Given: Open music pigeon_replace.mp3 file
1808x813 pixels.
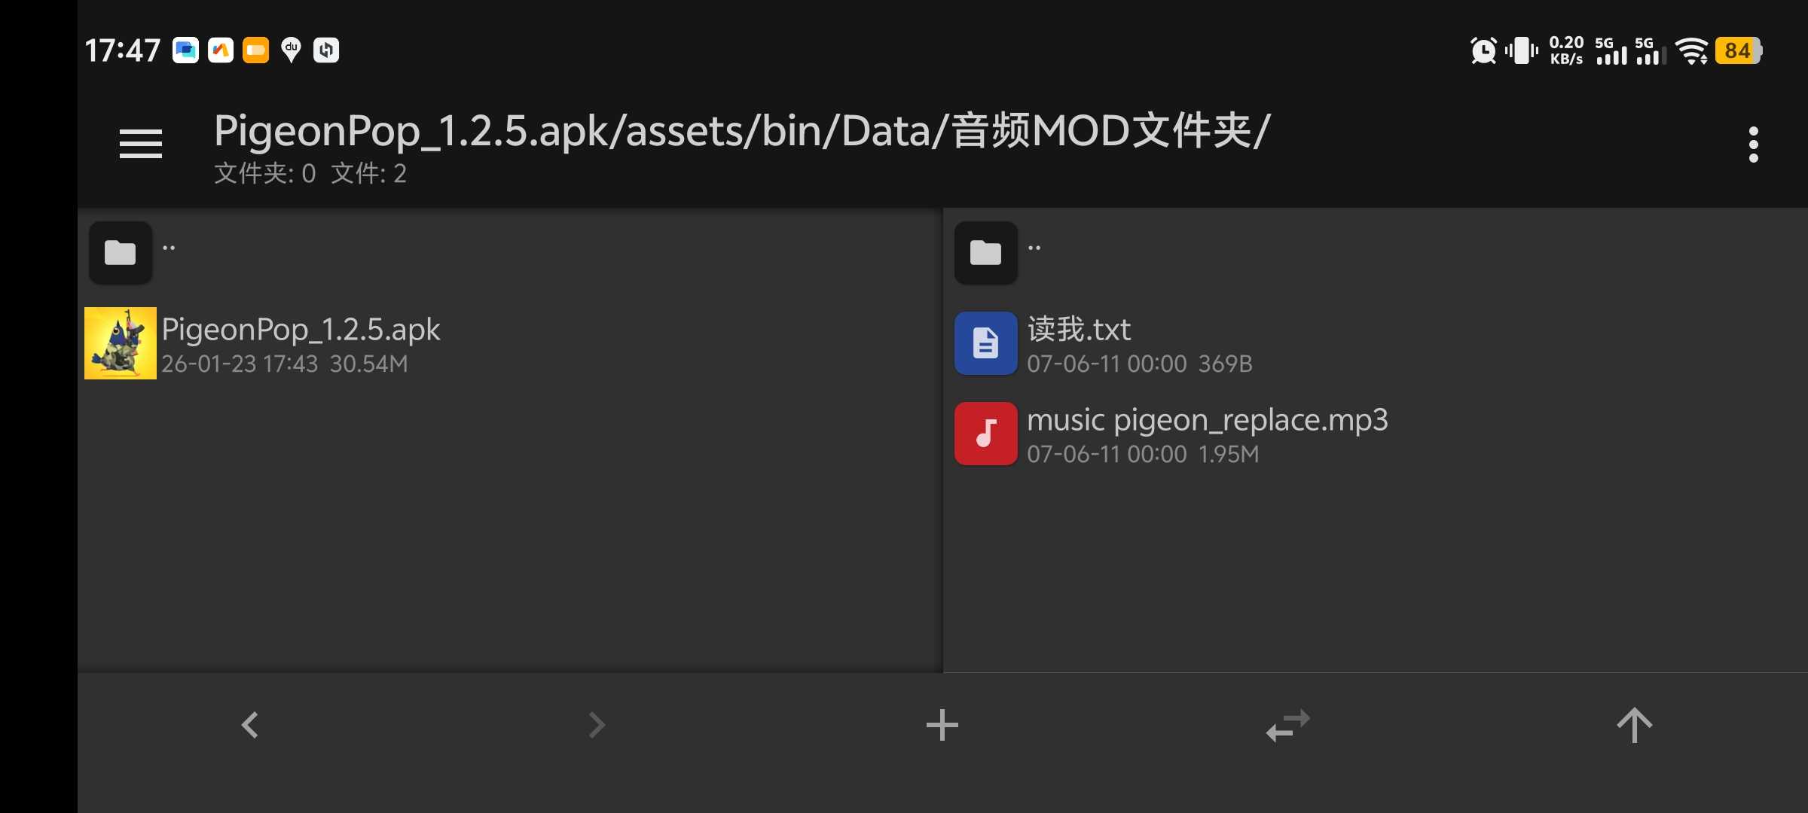Looking at the screenshot, I should [x=1207, y=420].
